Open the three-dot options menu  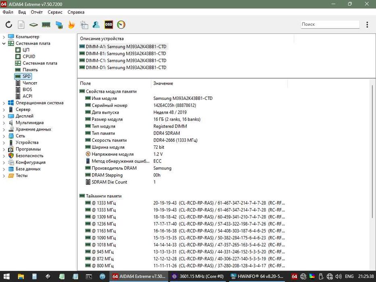point(367,25)
